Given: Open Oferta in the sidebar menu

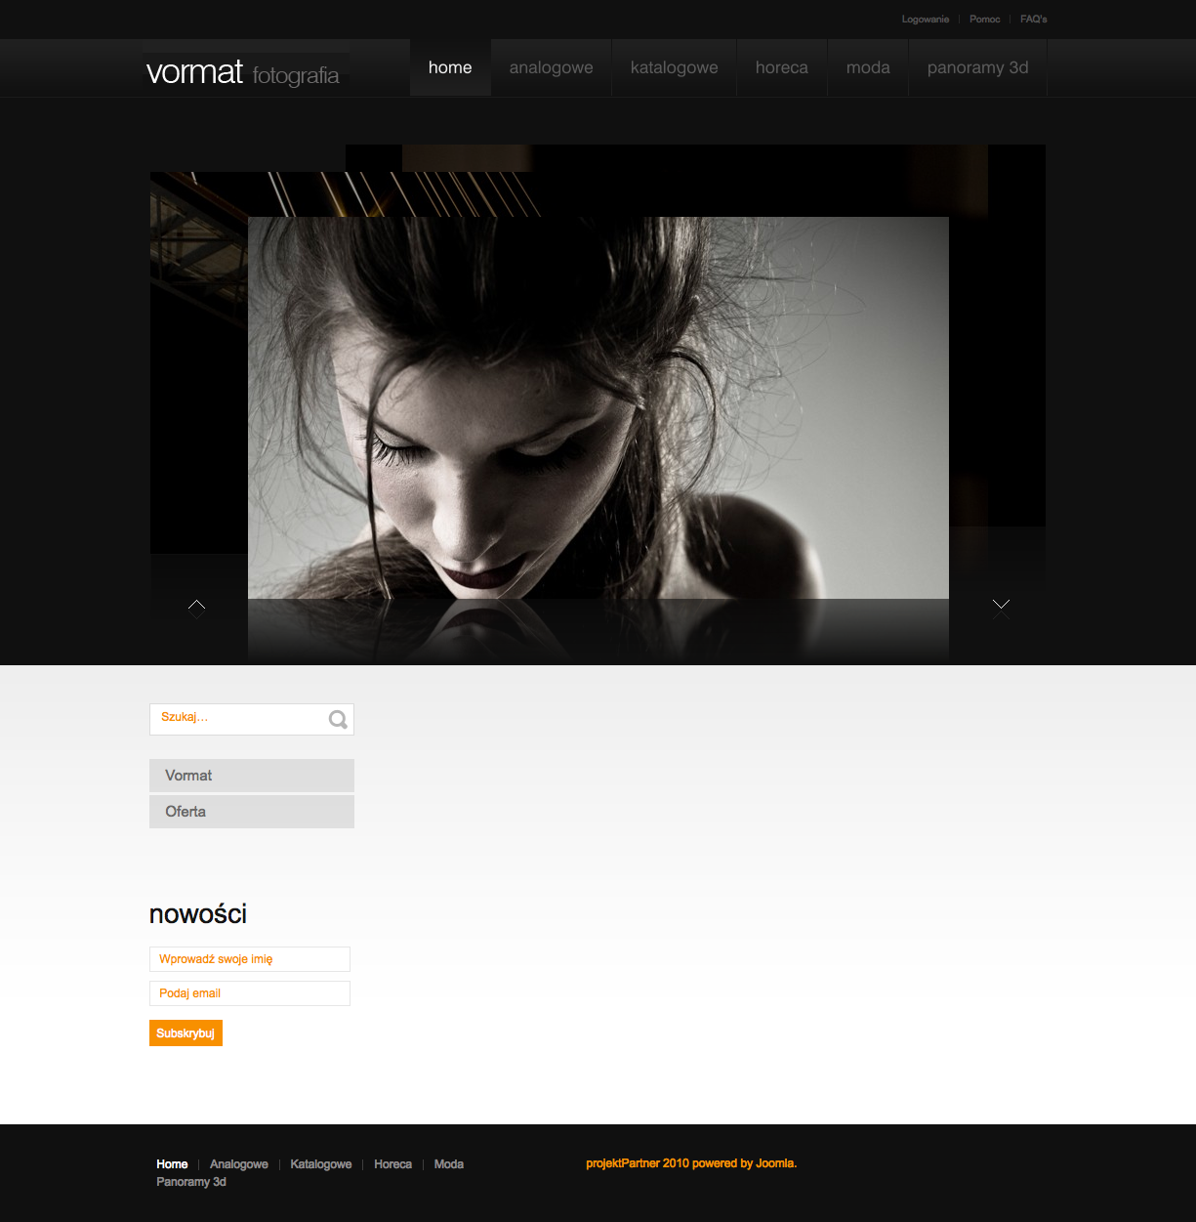Looking at the screenshot, I should tap(251, 812).
